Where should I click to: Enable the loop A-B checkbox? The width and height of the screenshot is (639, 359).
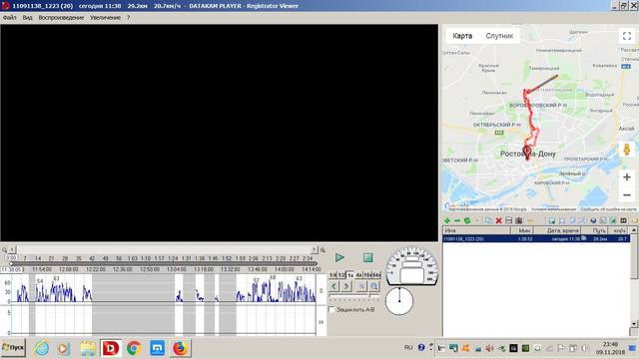pyautogui.click(x=331, y=310)
